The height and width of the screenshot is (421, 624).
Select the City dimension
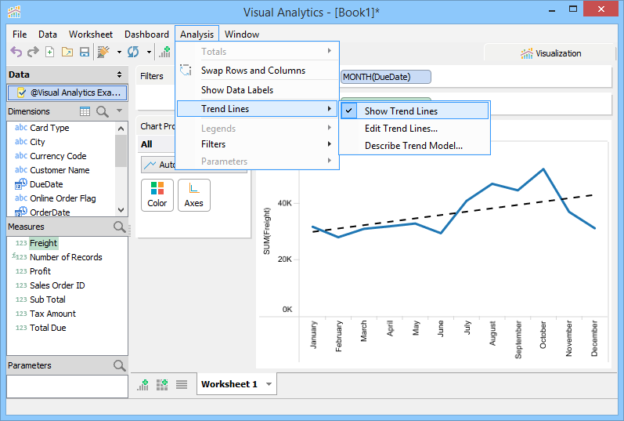(38, 142)
